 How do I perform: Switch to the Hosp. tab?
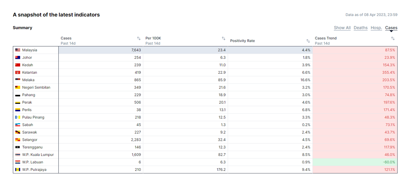click(376, 28)
